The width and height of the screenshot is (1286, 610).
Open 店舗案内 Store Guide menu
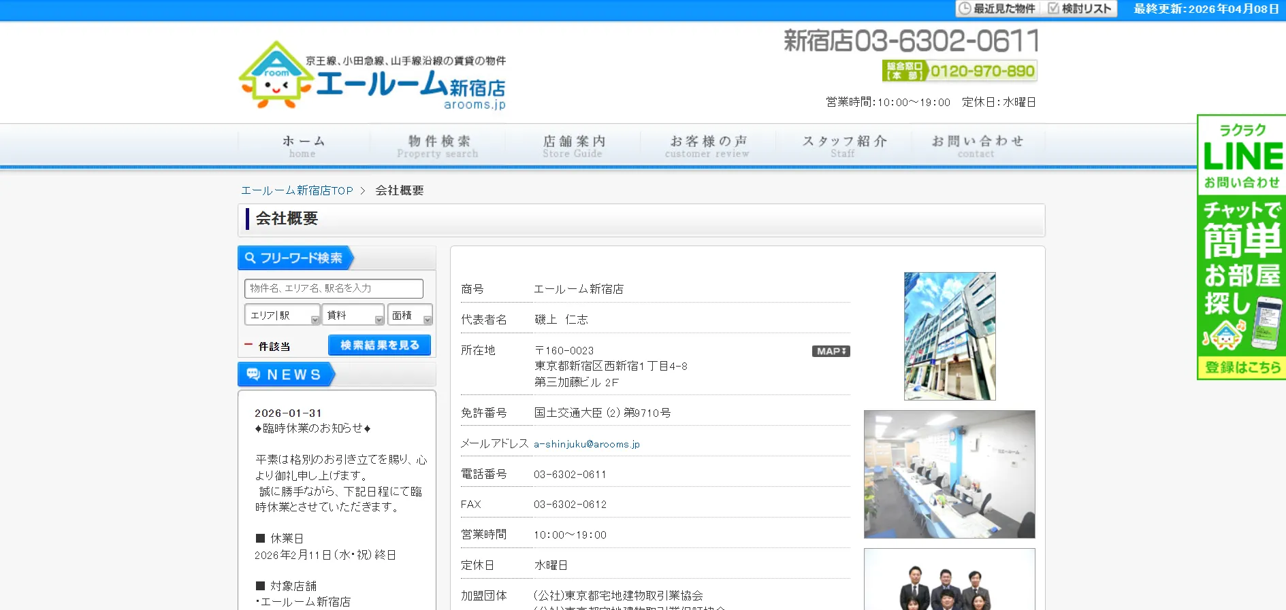tap(573, 146)
